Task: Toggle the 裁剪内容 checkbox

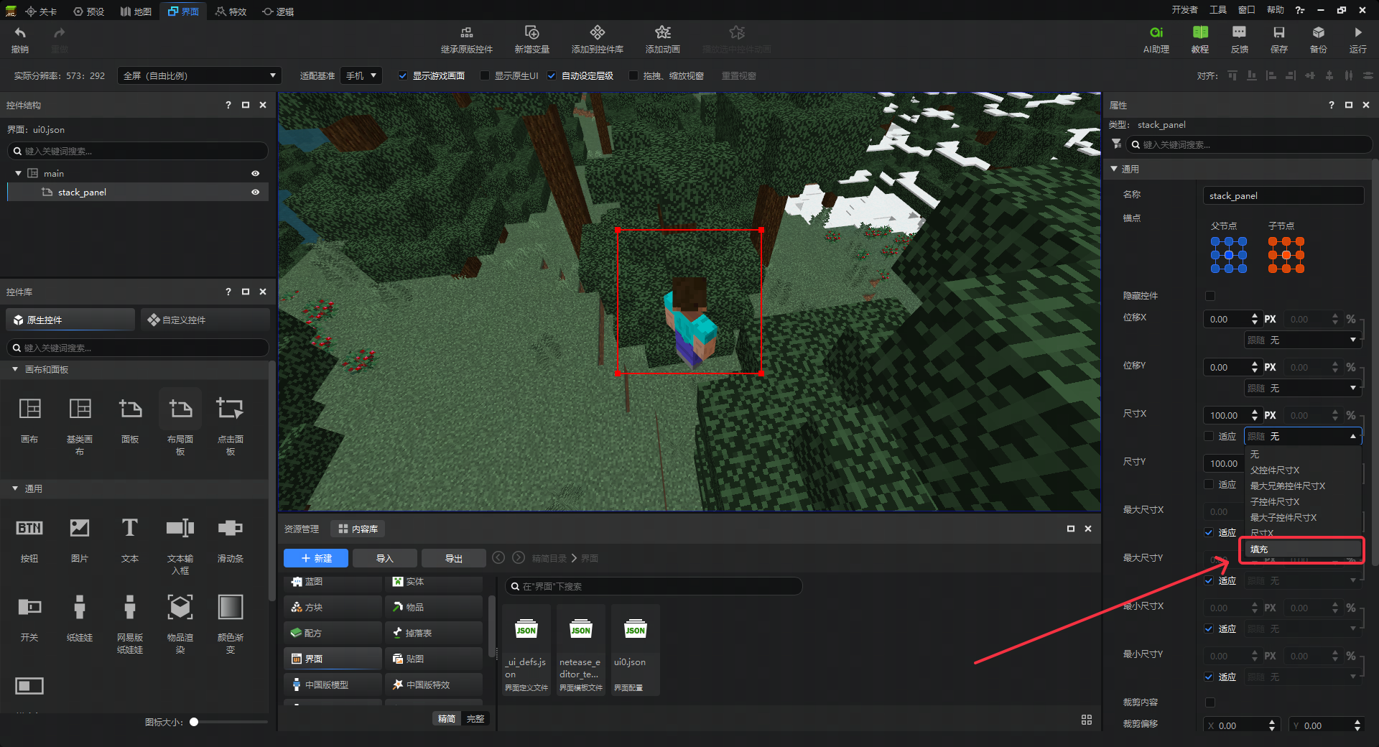Action: click(1210, 702)
